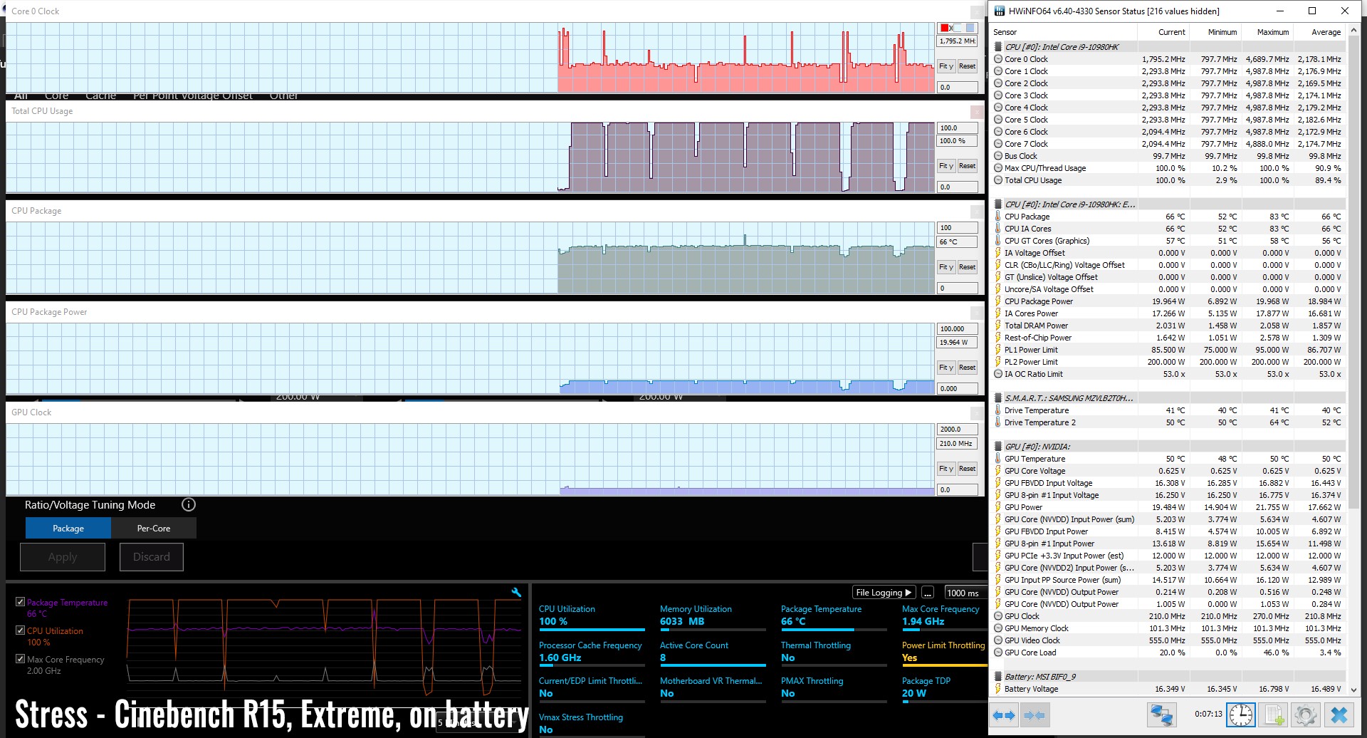Click the Maximum column header
This screenshot has height=738, width=1367.
(1272, 32)
